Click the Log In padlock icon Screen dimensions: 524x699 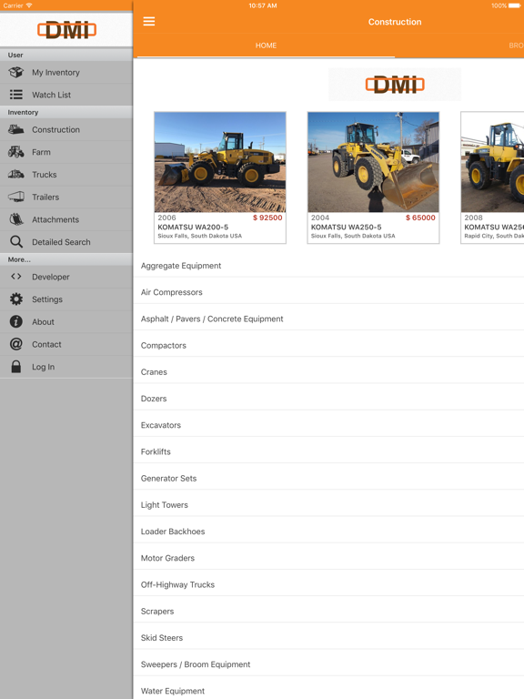tap(16, 367)
